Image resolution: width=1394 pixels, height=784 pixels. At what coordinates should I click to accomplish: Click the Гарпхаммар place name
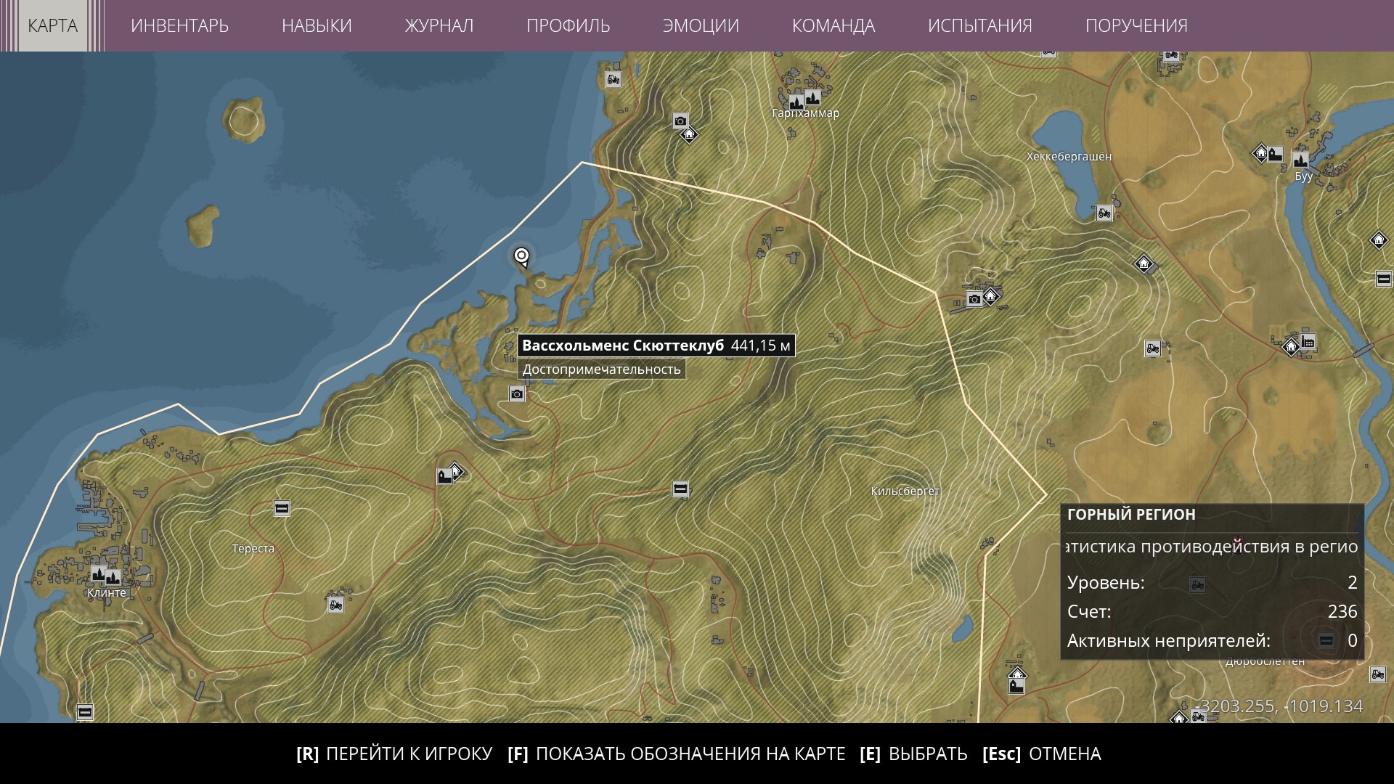click(805, 113)
